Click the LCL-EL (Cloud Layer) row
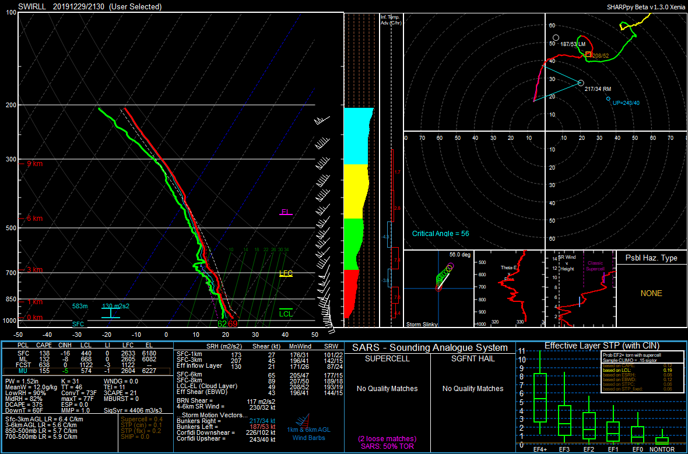Screen dimensions: 688x454 tap(260, 386)
